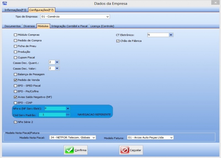Toggle the Chão de Fábrica checkbox

118,41
